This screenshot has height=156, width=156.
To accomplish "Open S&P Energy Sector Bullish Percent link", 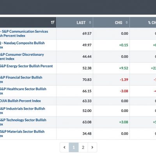I will pyautogui.click(x=26, y=66).
